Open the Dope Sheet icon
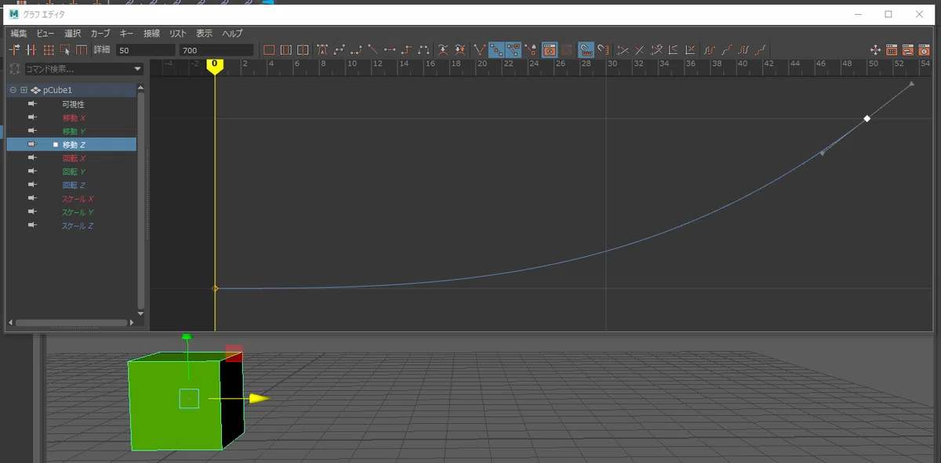This screenshot has height=463, width=941. [x=892, y=49]
